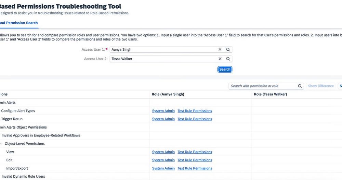The height and width of the screenshot is (180, 342).
Task: Clear the Access User 1 field
Action: [220, 50]
